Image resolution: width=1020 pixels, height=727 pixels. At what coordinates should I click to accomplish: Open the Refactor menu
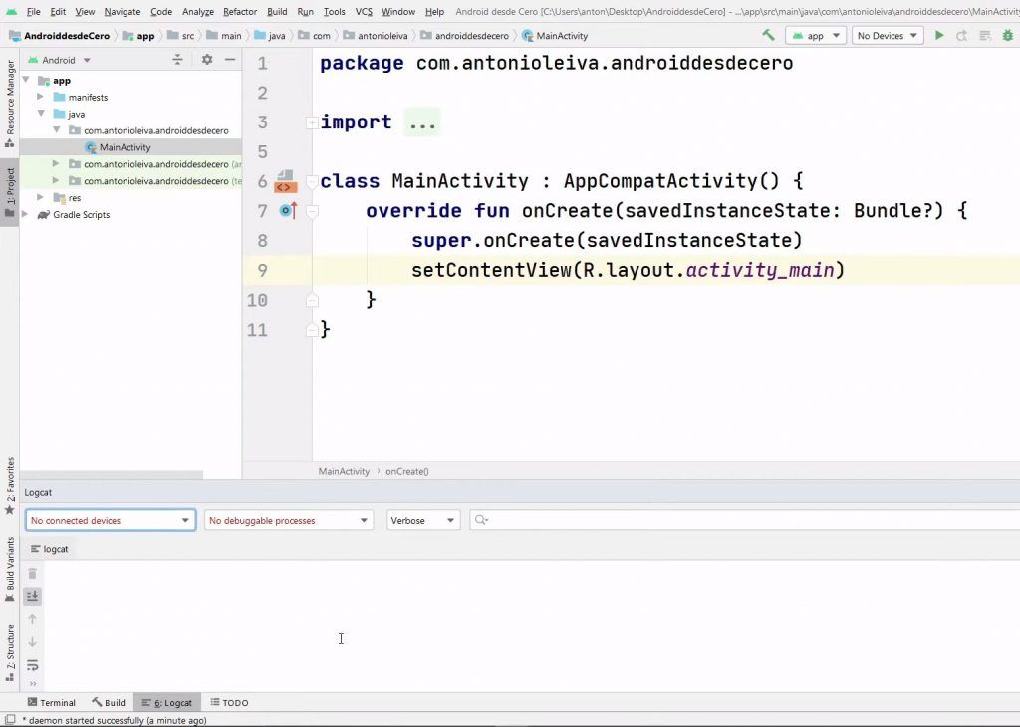pyautogui.click(x=240, y=12)
